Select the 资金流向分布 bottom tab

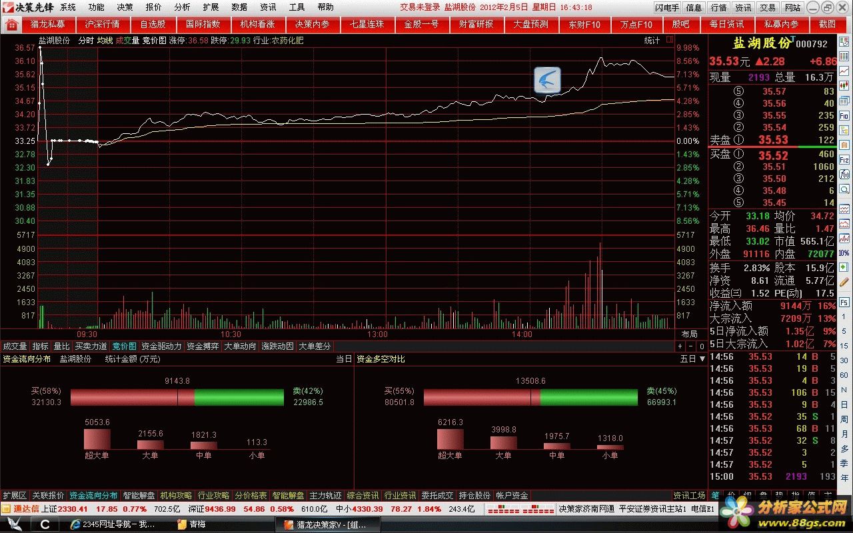93,496
